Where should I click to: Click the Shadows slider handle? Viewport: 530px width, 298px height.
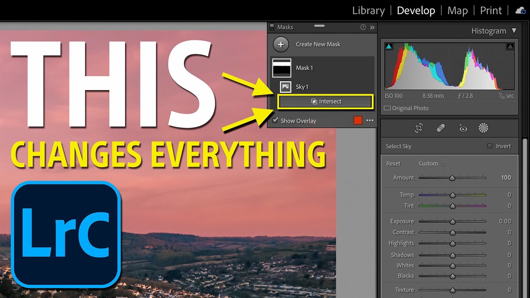coord(453,255)
